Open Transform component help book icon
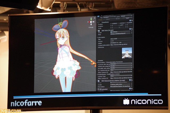 (x=130, y=20)
